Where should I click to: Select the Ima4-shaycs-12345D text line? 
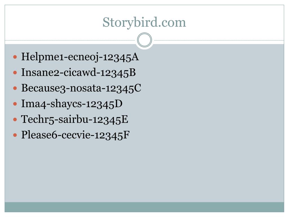pos(72,104)
